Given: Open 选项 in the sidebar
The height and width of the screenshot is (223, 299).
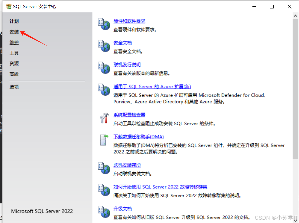Looking at the screenshot, I should coord(14,87).
